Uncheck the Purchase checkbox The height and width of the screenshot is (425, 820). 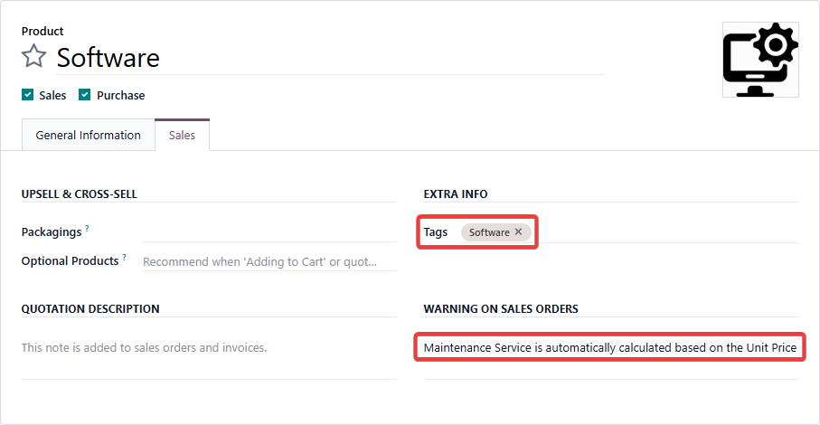(85, 95)
